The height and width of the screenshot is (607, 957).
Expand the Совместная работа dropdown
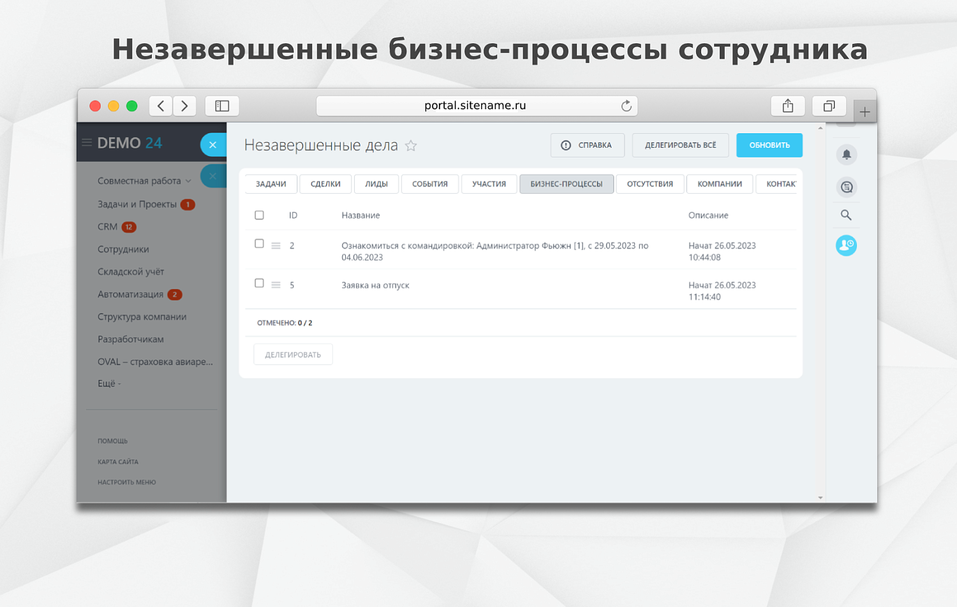point(188,181)
